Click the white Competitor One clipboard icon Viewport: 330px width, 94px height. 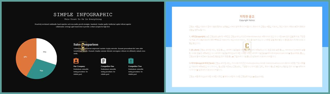(103, 61)
